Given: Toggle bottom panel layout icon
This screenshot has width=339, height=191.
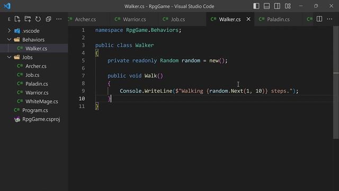Looking at the screenshot, I should [x=266, y=6].
